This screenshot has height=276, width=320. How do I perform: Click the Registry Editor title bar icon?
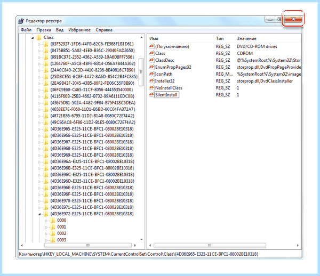coord(21,21)
